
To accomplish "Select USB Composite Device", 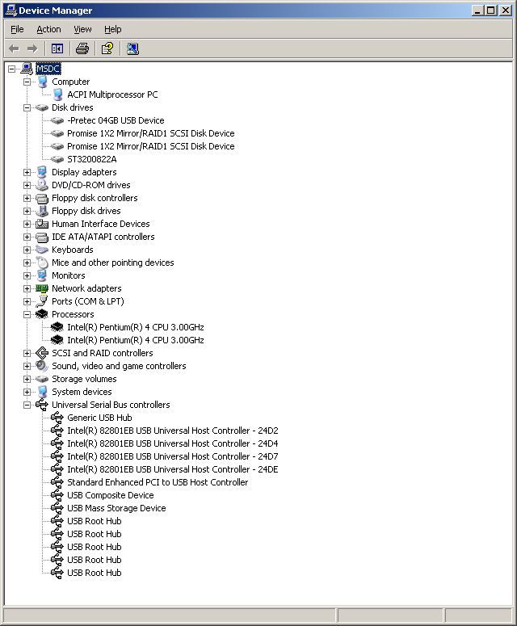I will [111, 495].
